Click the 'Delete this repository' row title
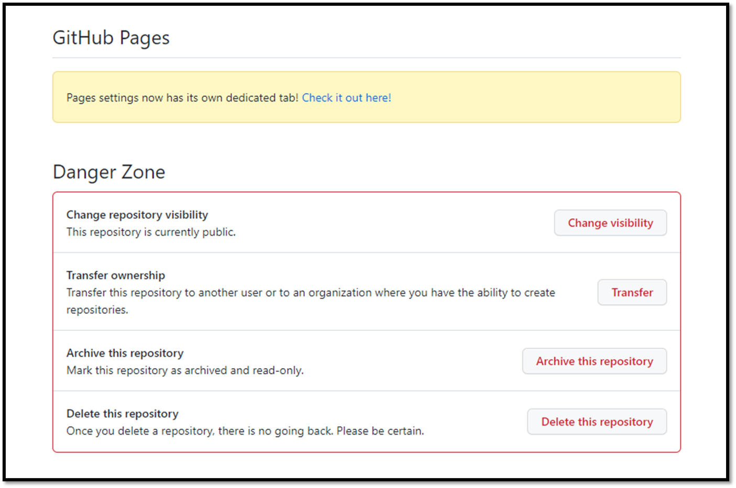This screenshot has height=488, width=736. [x=123, y=414]
